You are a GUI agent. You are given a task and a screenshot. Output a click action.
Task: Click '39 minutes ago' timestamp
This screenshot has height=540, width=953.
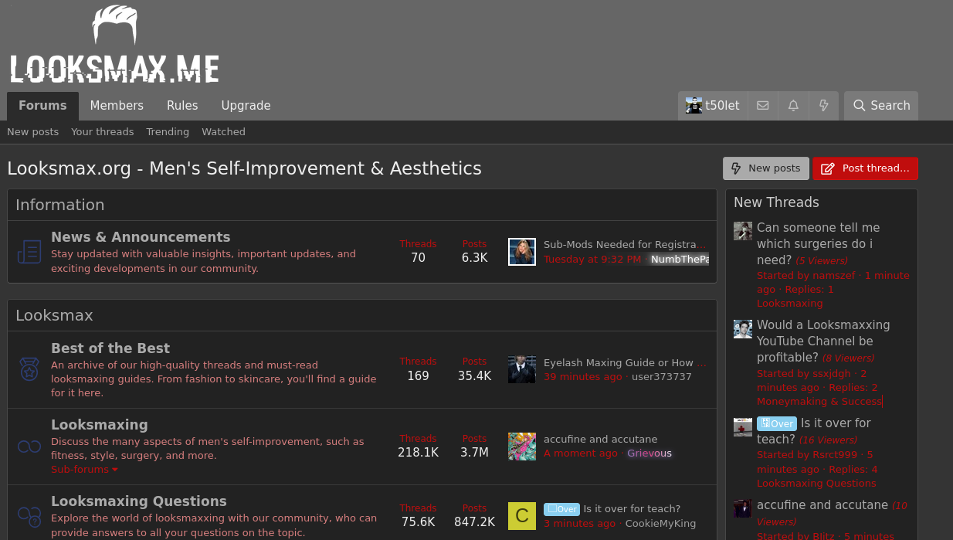(x=583, y=377)
